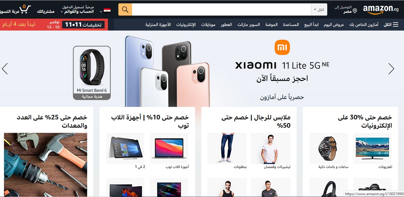Select الإلكترونيات from the navigation bar
404x197 pixels.
coord(186,24)
